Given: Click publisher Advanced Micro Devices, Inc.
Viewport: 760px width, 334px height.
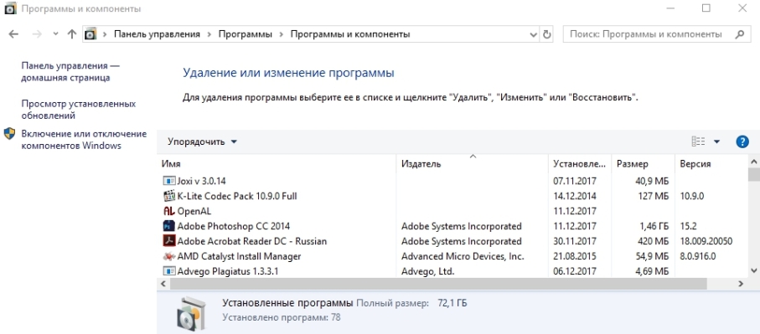Looking at the screenshot, I should [463, 256].
